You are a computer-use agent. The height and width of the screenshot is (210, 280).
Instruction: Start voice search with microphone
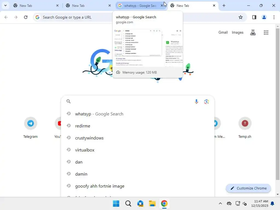[196, 102]
